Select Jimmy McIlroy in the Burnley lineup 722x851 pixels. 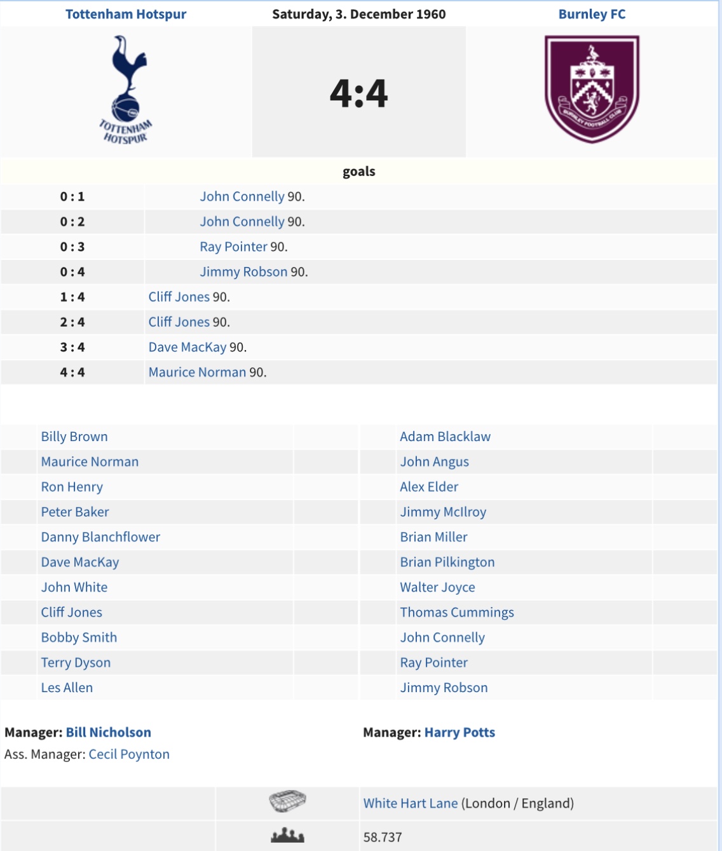click(x=443, y=512)
